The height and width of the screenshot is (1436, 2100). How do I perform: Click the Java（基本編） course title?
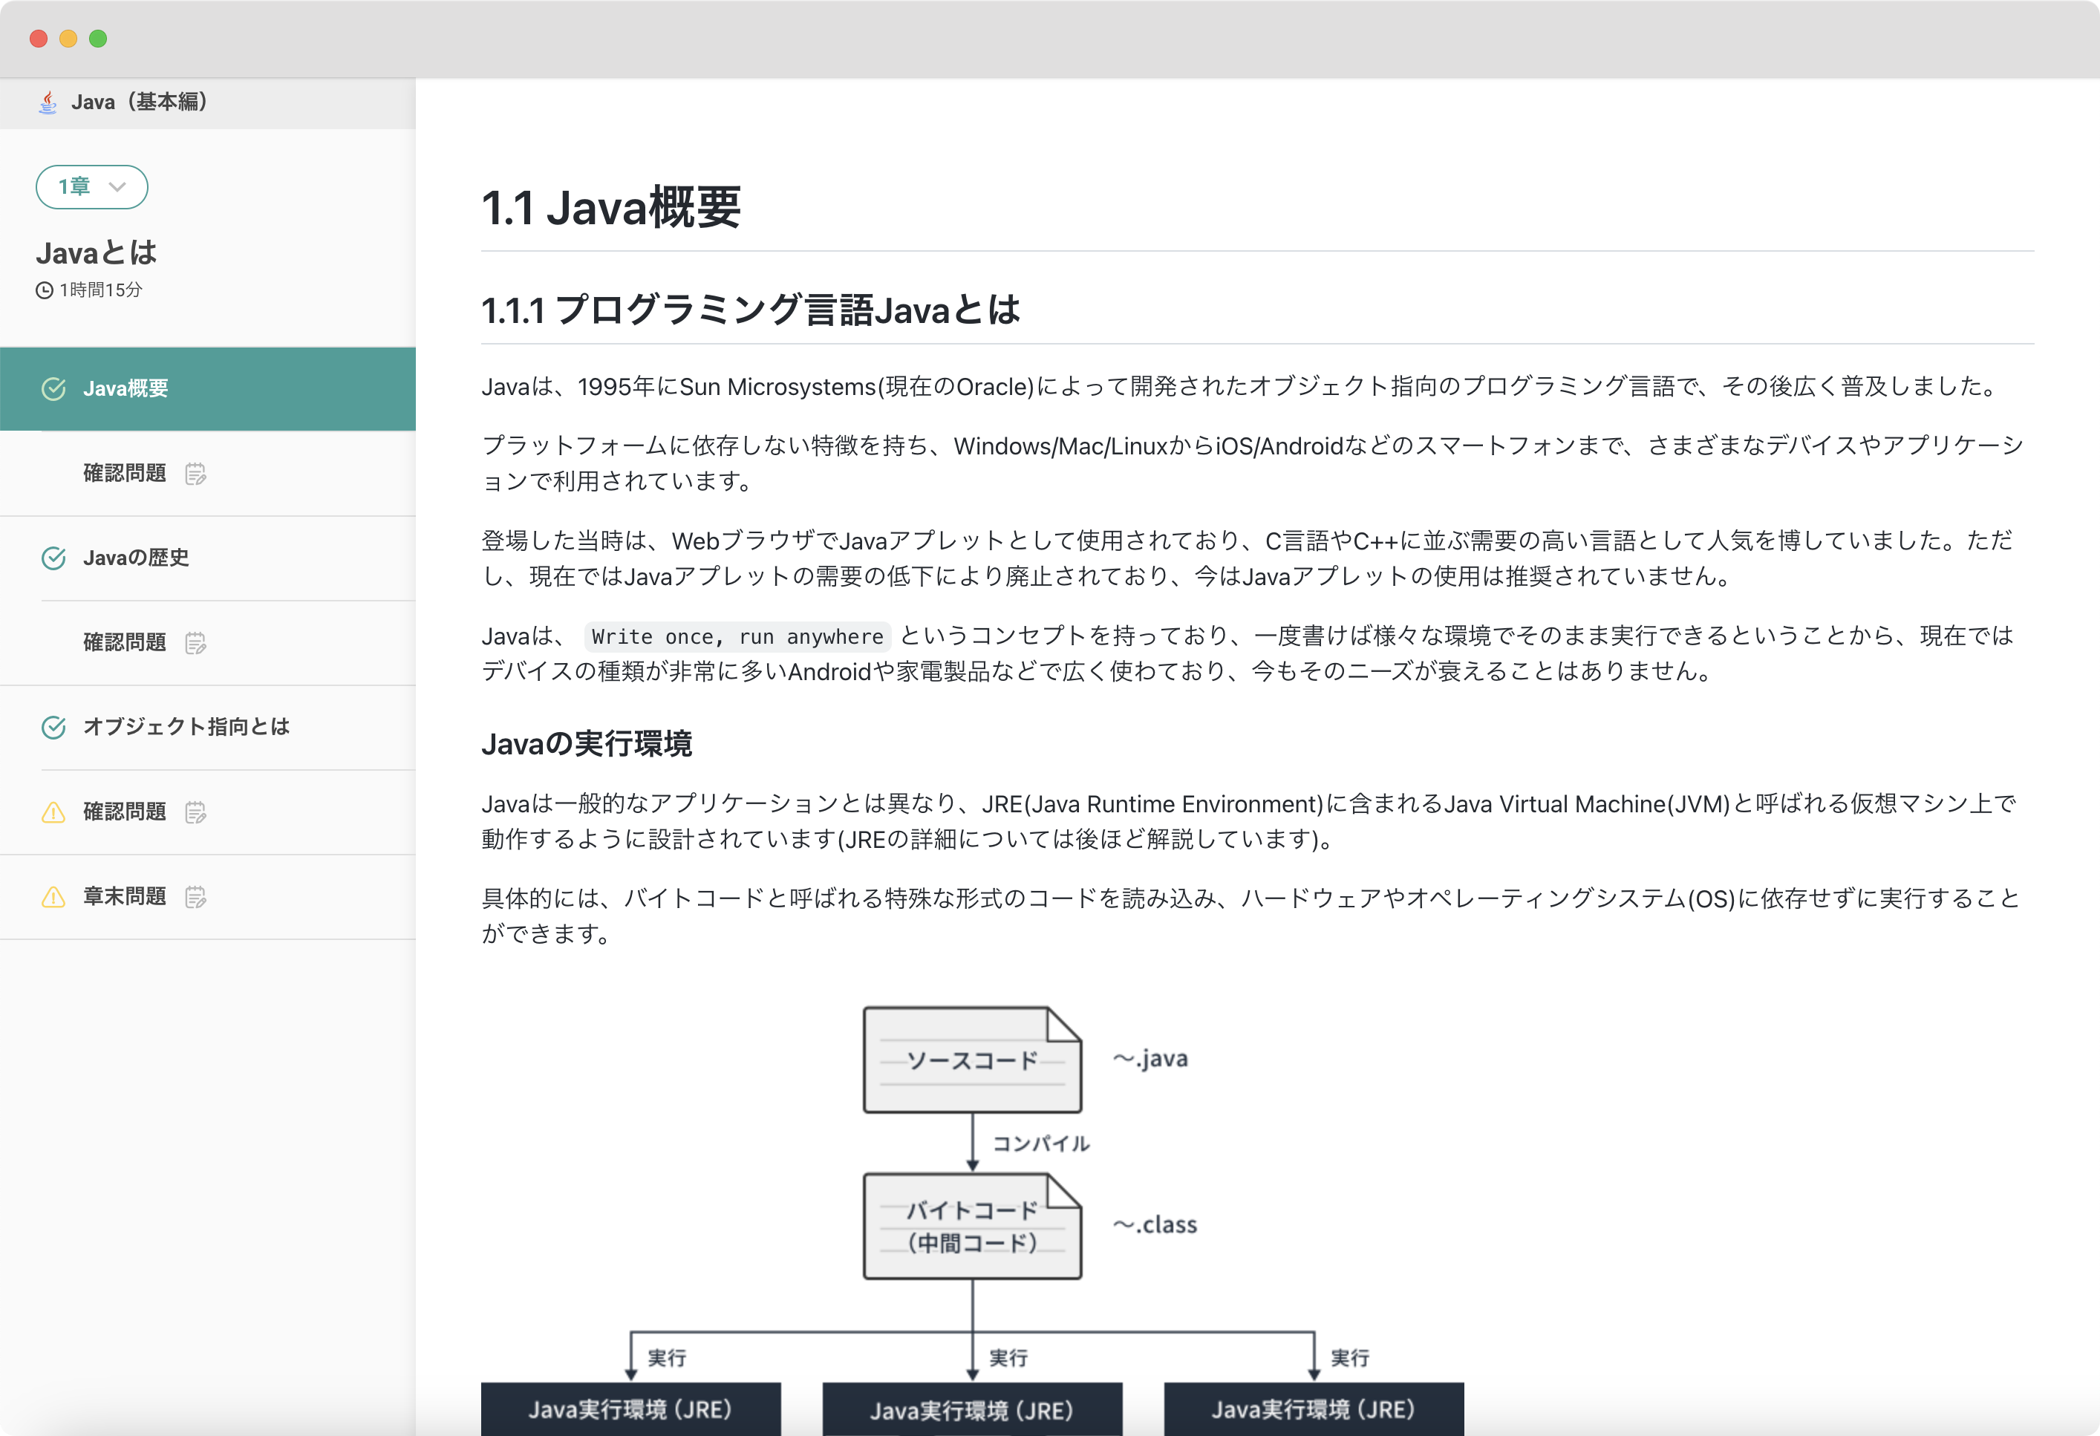click(139, 102)
